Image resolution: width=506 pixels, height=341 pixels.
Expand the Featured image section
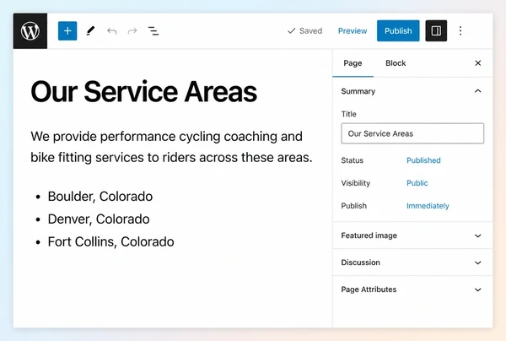pyautogui.click(x=412, y=235)
